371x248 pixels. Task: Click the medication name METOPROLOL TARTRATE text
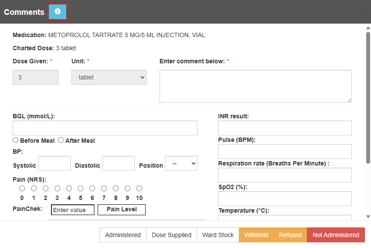126,35
